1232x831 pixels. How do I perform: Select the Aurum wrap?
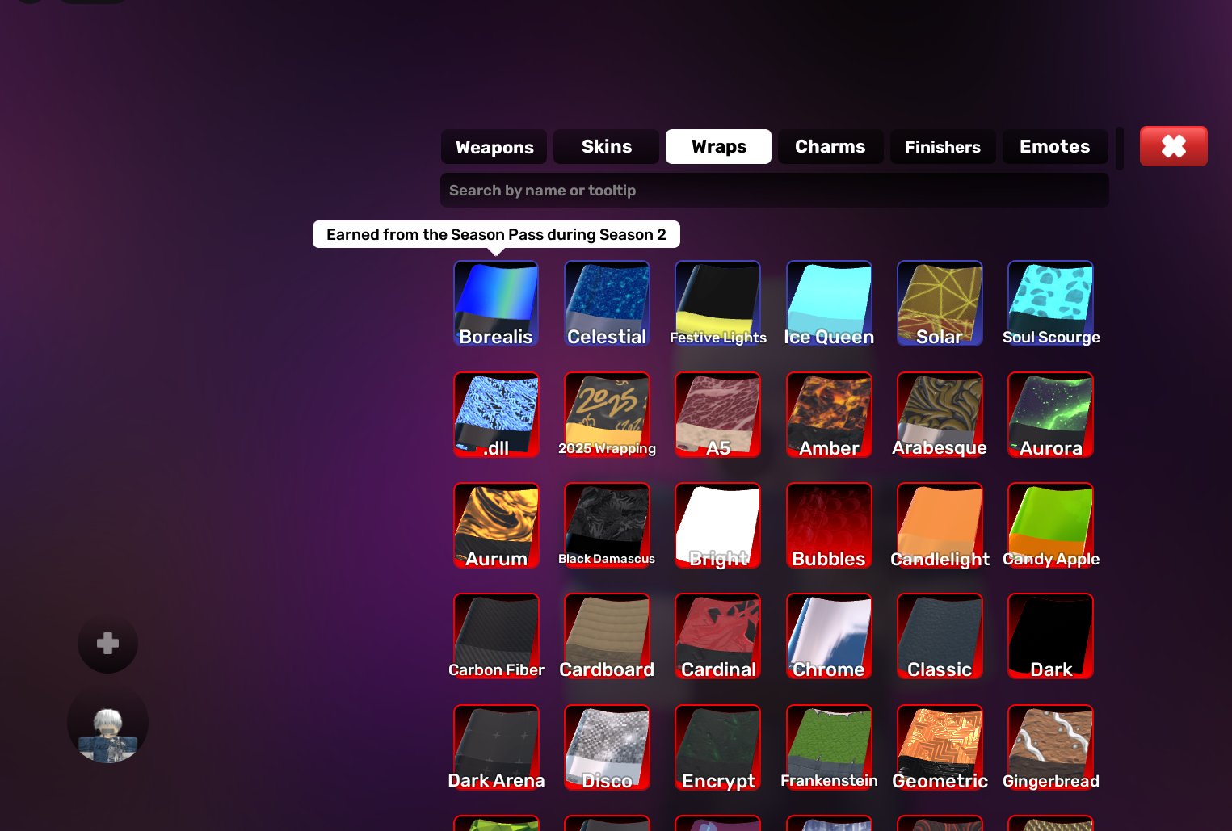[496, 525]
